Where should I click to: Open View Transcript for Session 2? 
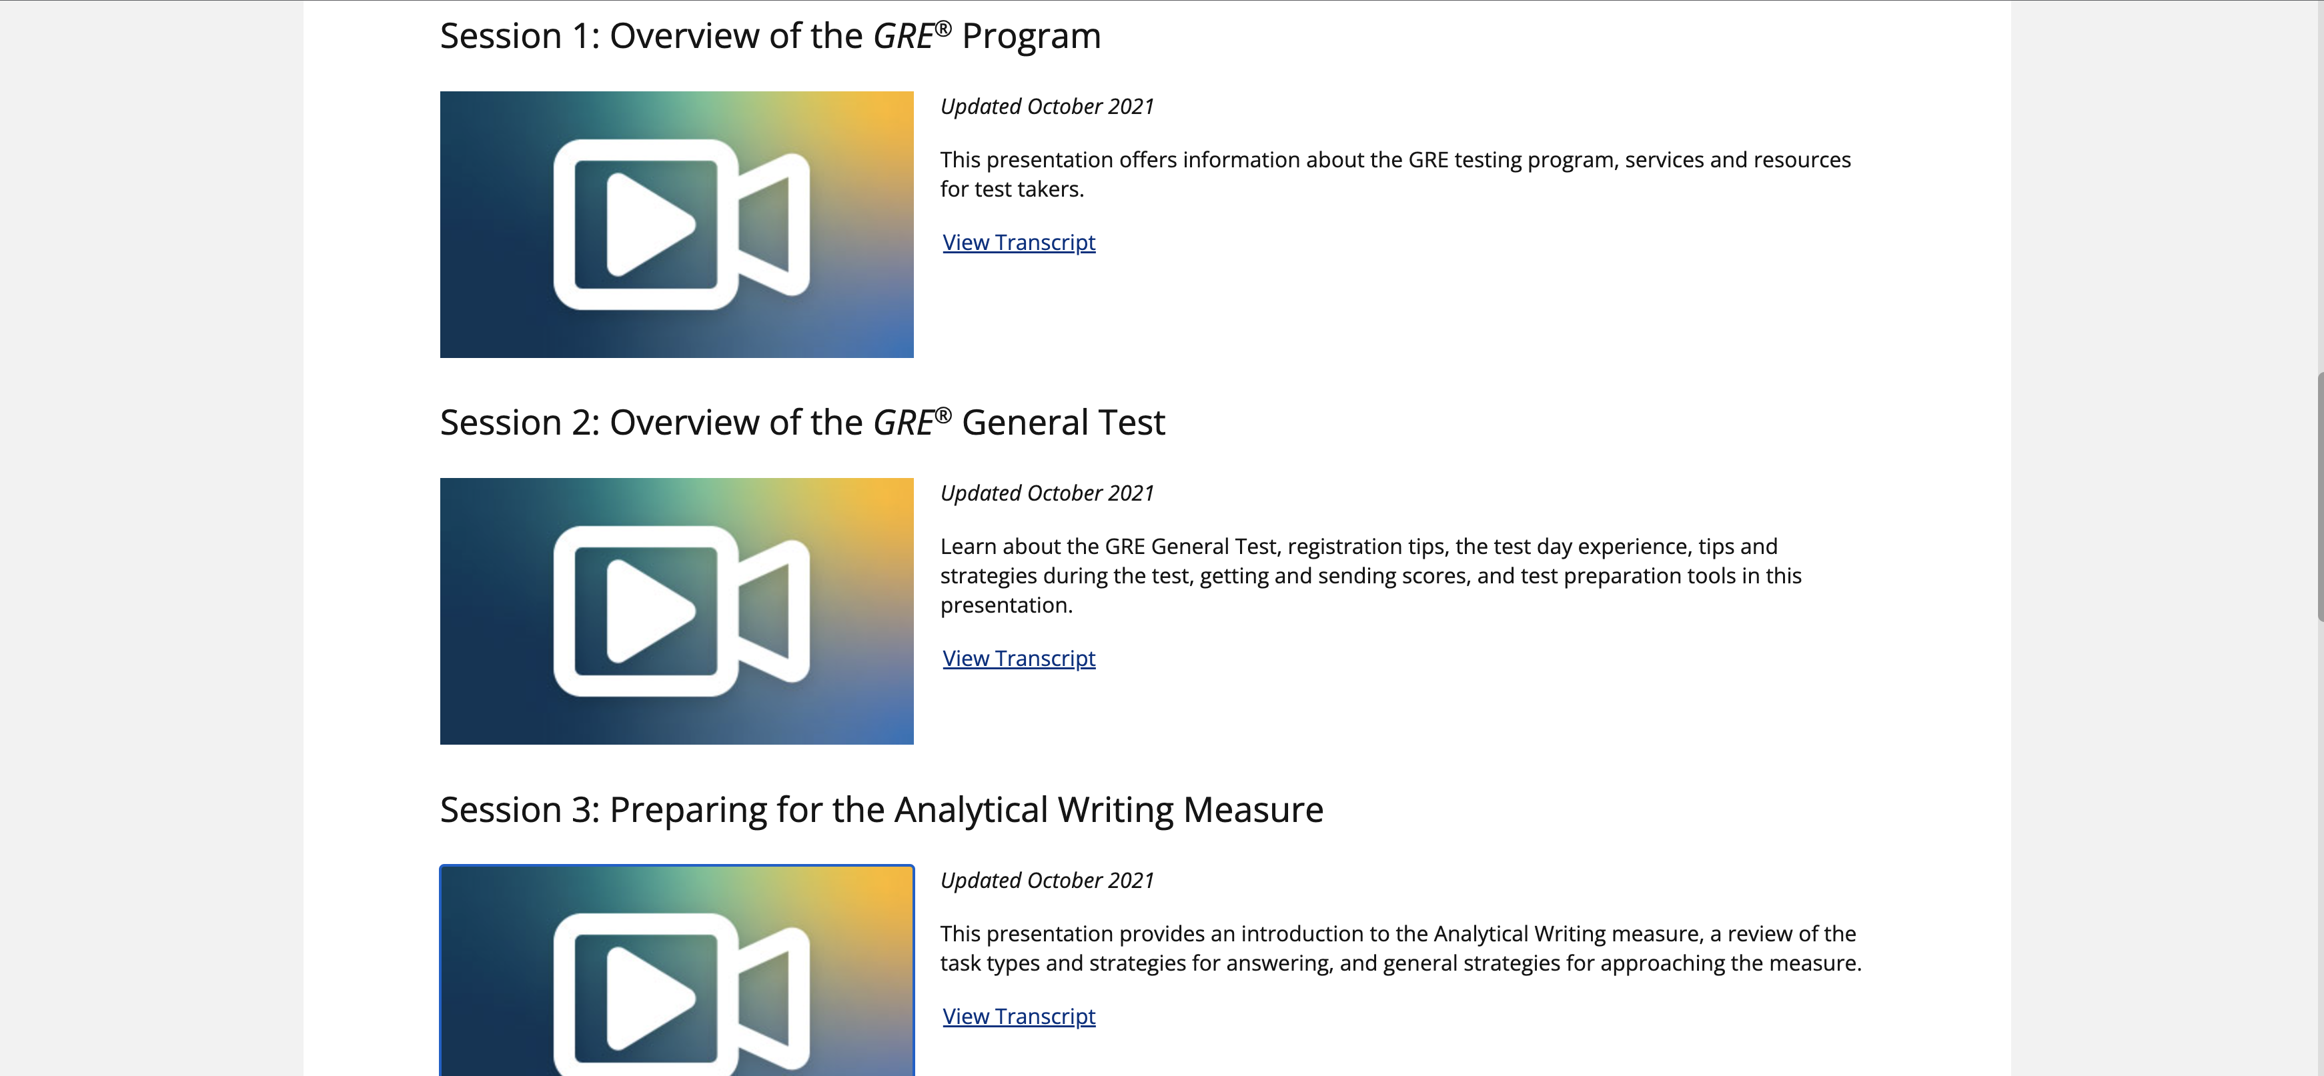pyautogui.click(x=1019, y=659)
